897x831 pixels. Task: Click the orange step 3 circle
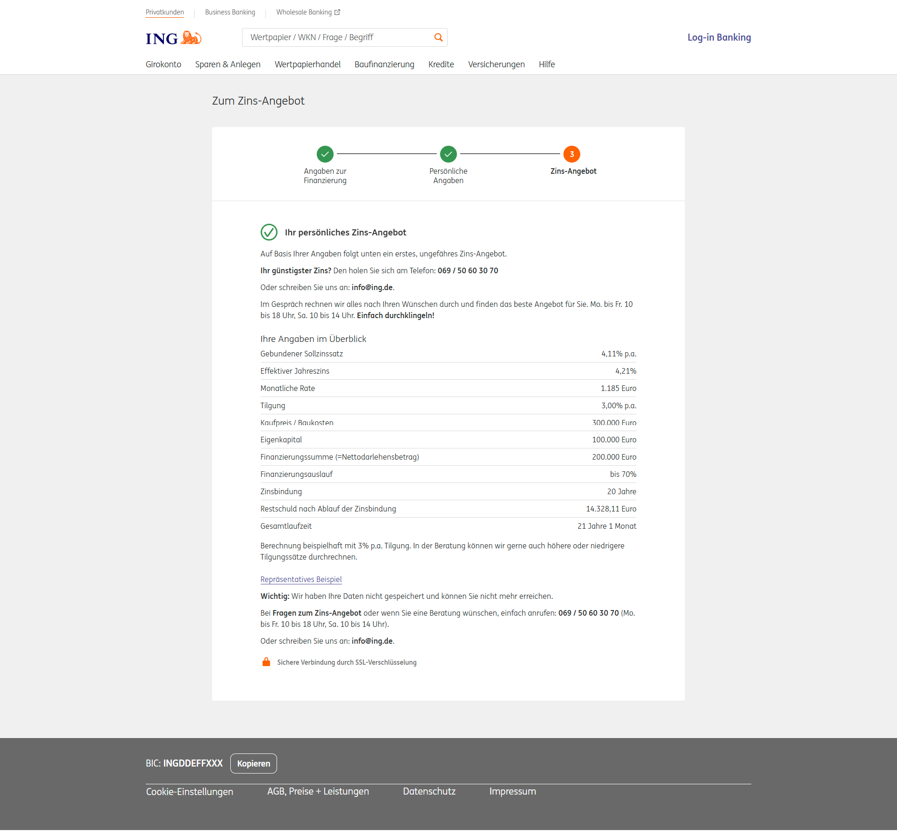pos(572,154)
